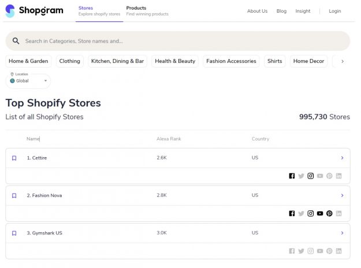Open the Insight page
The height and width of the screenshot is (268, 361).
303,11
